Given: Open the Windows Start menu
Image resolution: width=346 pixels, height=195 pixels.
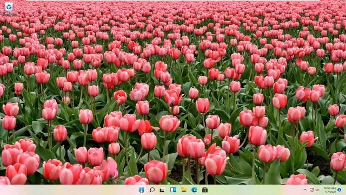Looking at the screenshot, I should tap(141, 190).
